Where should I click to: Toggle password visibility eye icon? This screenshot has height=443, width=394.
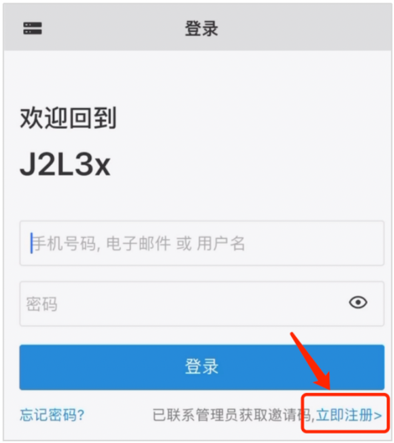click(x=358, y=303)
